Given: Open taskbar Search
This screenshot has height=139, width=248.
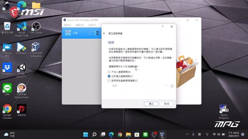Looking at the screenshot, I should (x=94, y=134).
